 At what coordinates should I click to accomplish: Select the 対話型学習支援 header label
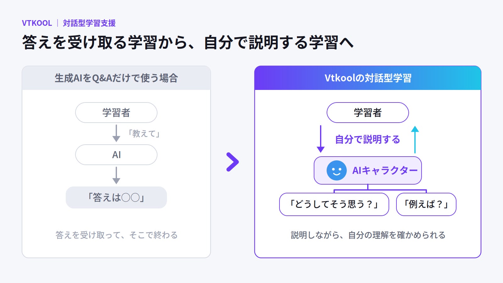pos(89,23)
